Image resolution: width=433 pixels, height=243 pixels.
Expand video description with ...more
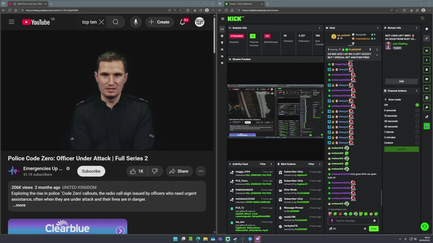[19, 205]
